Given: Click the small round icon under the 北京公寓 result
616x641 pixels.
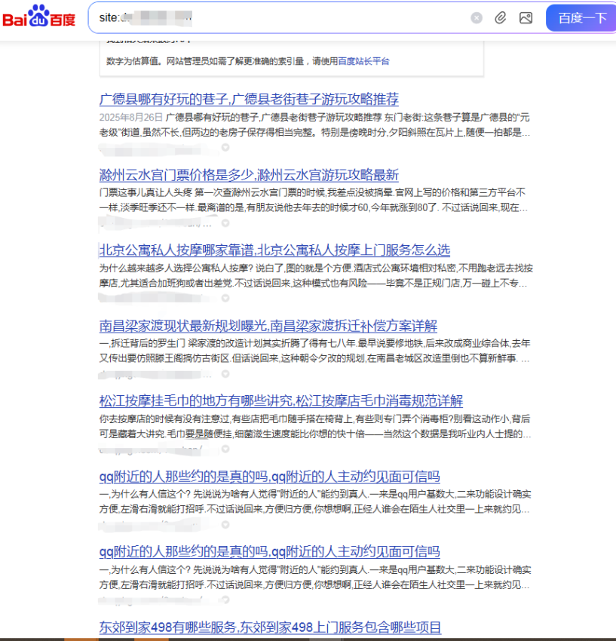Looking at the screenshot, I should (225, 298).
